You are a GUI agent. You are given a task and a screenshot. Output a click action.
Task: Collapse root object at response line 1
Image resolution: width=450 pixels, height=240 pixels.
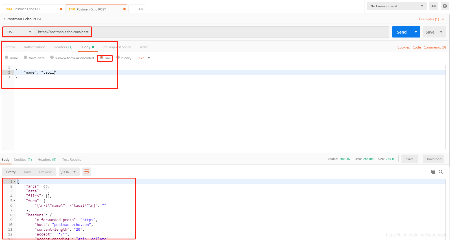[14, 182]
